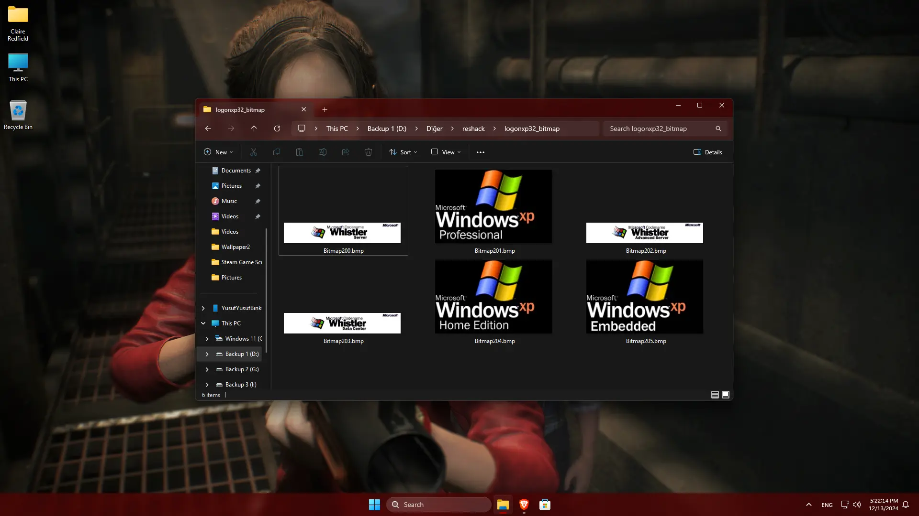Unpin pinned Videos from Quick access
Viewport: 919px width, 516px height.
tap(258, 216)
